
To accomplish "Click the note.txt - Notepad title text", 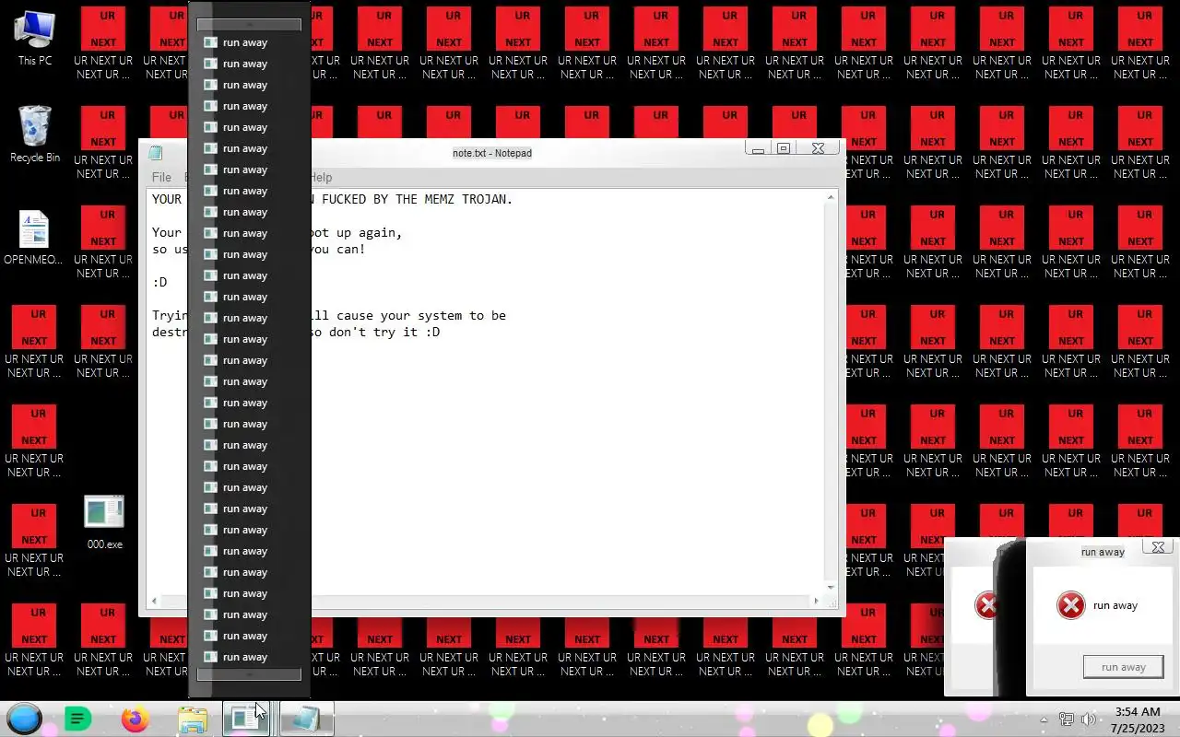I will click(x=492, y=153).
